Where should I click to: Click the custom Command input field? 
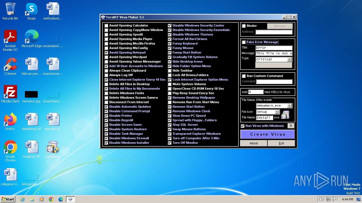coord(274,81)
